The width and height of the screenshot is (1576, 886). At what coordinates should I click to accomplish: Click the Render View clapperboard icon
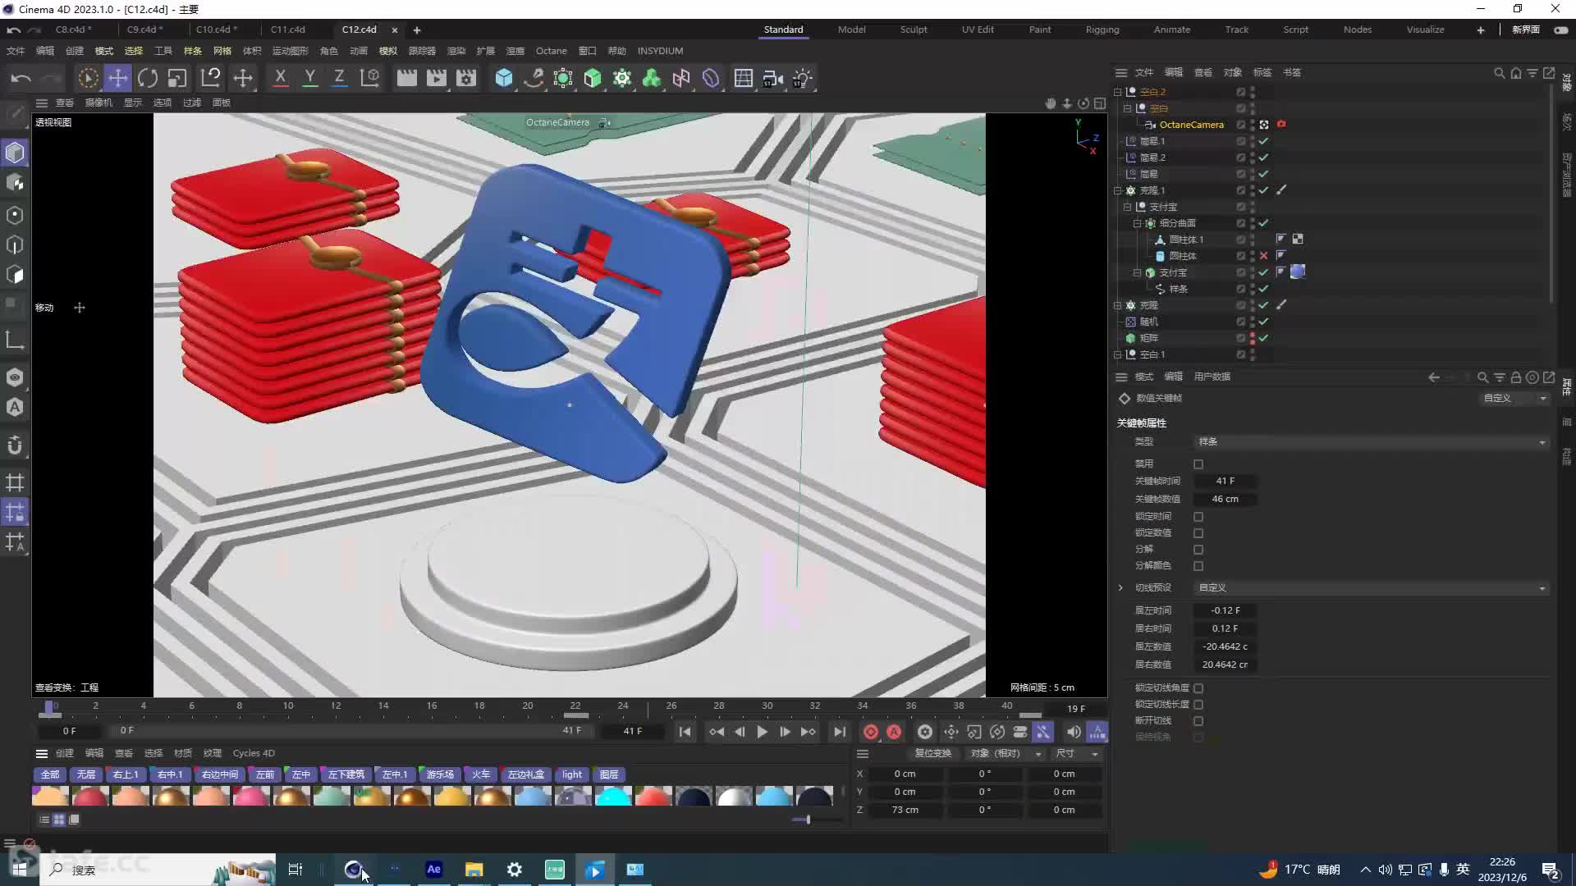tap(406, 78)
